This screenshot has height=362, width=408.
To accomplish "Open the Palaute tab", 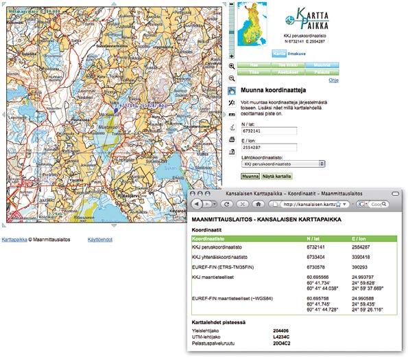I will [x=322, y=72].
